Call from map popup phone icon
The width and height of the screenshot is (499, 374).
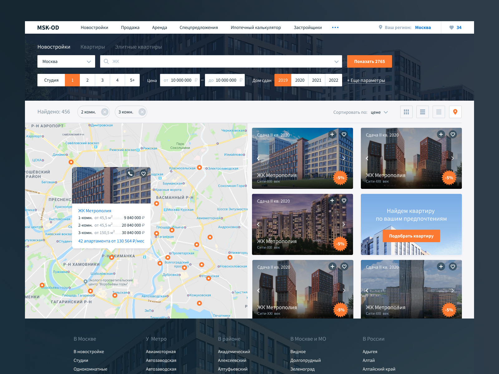[131, 174]
